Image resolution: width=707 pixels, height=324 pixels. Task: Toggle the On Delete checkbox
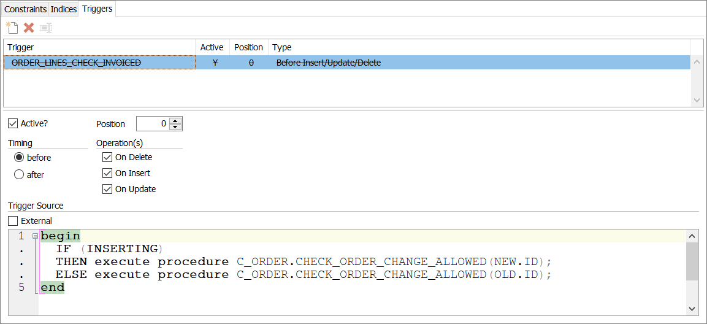tap(108, 157)
